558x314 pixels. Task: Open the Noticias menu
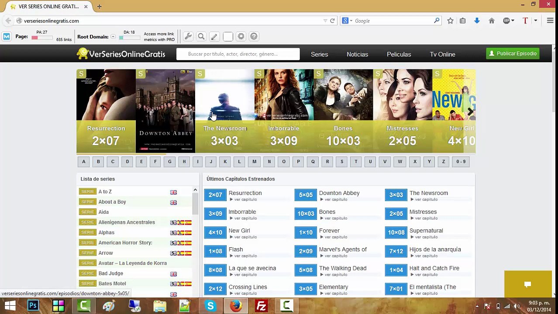[357, 55]
